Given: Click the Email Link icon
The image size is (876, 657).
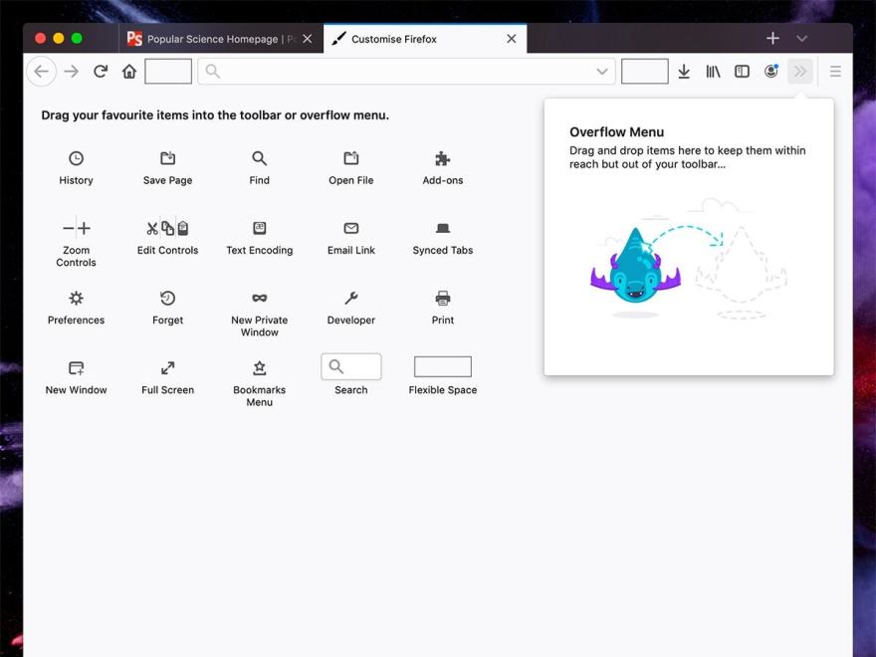Looking at the screenshot, I should (x=350, y=229).
